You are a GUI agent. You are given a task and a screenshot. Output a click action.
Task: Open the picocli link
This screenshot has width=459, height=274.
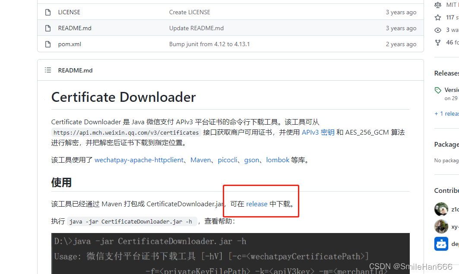coord(228,160)
